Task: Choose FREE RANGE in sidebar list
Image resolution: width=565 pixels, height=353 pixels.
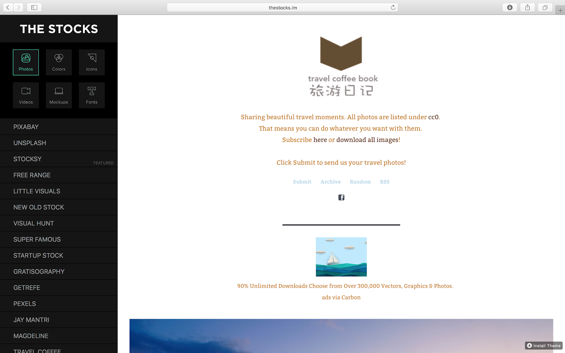Action: [x=59, y=175]
